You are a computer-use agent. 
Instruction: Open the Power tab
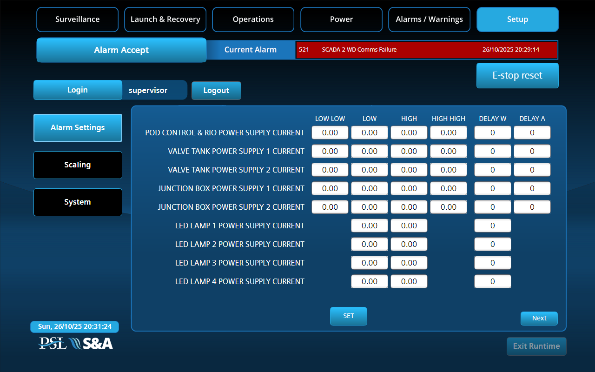(341, 20)
